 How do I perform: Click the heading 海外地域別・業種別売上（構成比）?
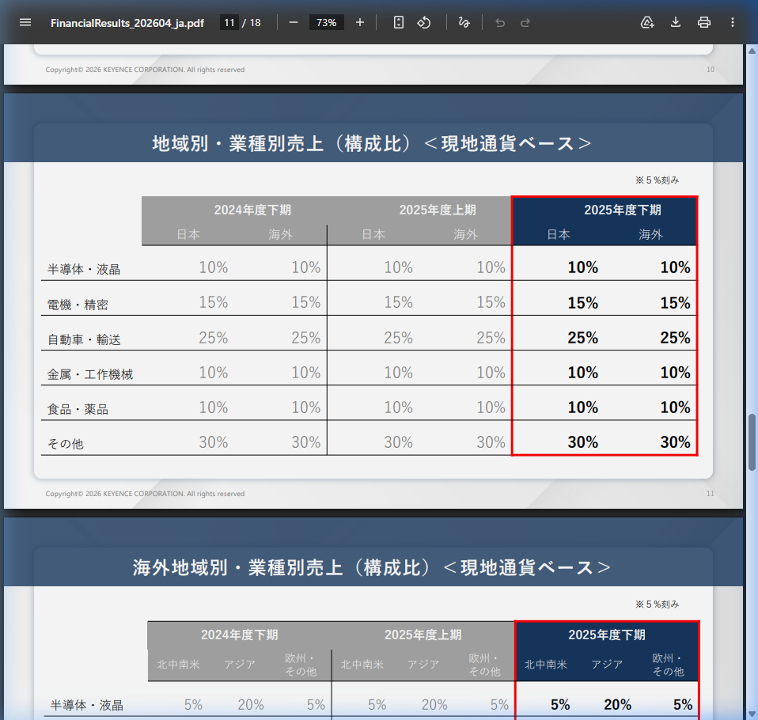click(282, 567)
